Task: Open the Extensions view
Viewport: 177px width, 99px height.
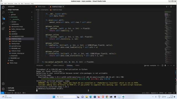Action: (x=3, y=29)
